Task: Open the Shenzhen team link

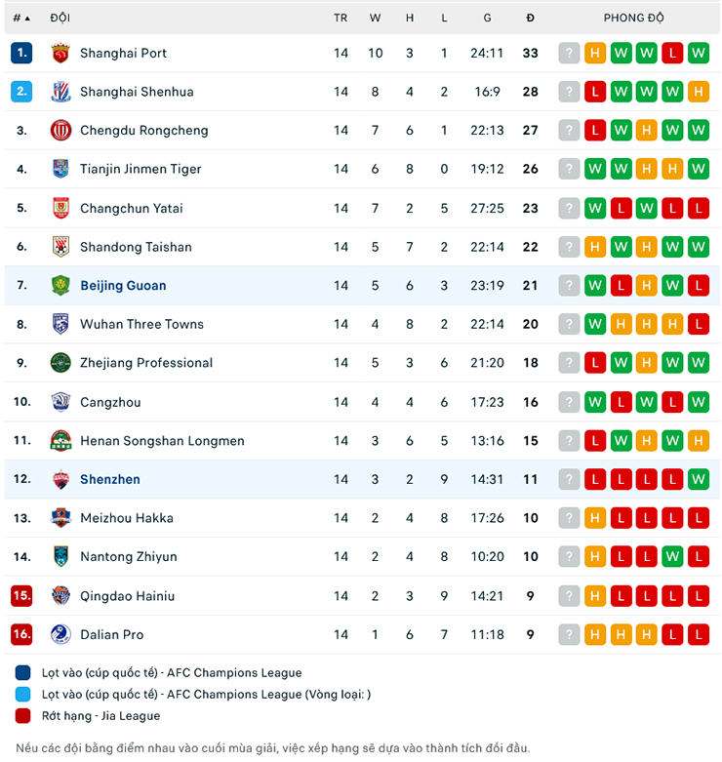Action: click(x=109, y=480)
